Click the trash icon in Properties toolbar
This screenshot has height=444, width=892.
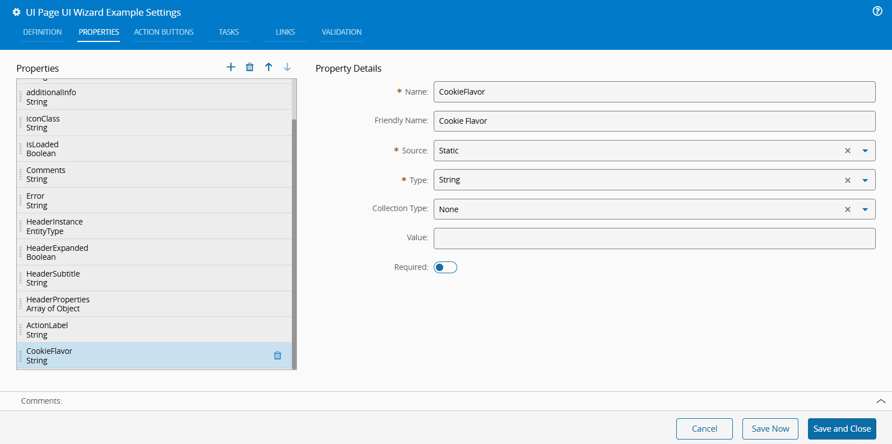[250, 67]
